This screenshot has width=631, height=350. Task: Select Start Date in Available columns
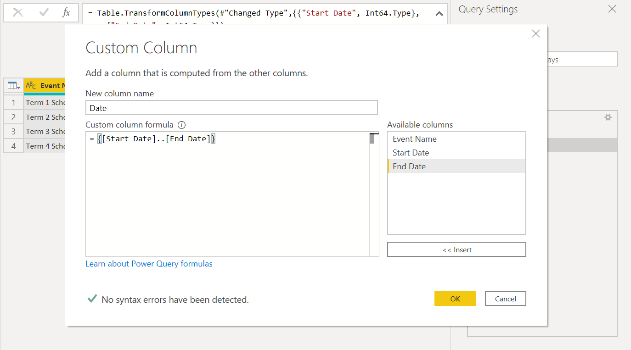[456, 153]
